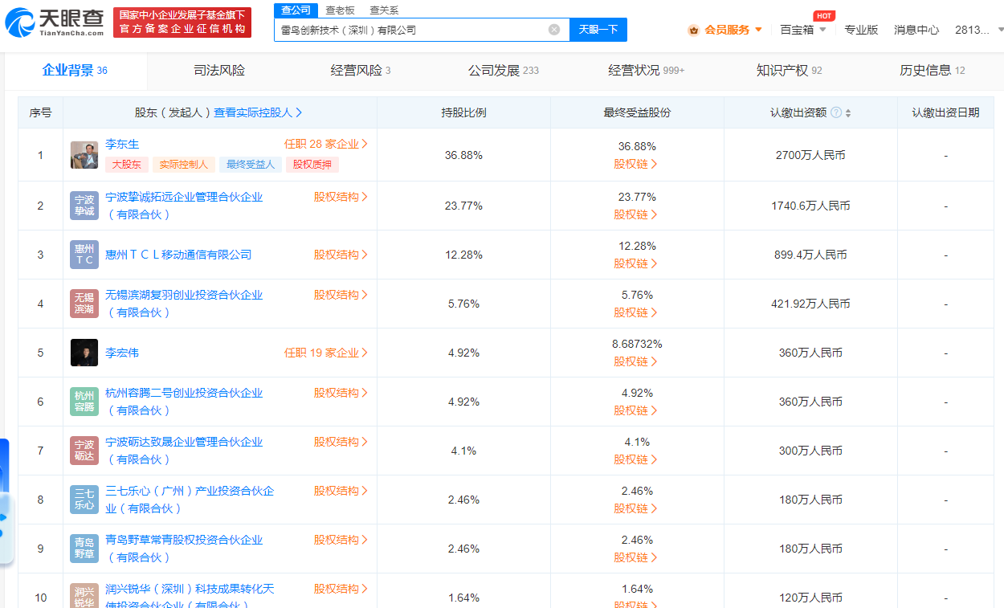Sort by 认缴出资额 using the sort arrows
This screenshot has height=608, width=1004.
click(x=848, y=113)
